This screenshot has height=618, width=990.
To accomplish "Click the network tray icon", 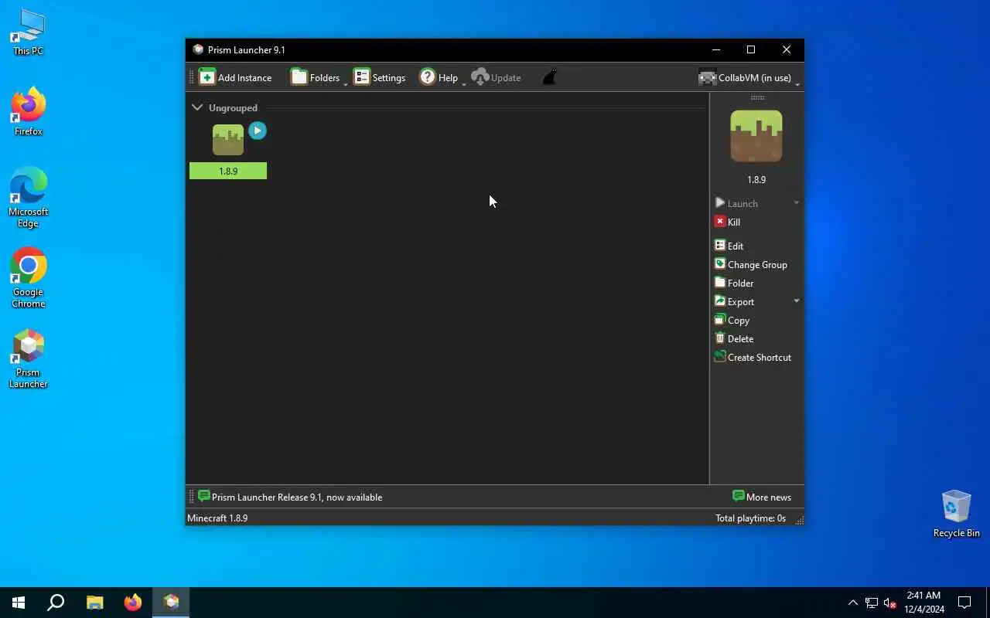I will 872,603.
